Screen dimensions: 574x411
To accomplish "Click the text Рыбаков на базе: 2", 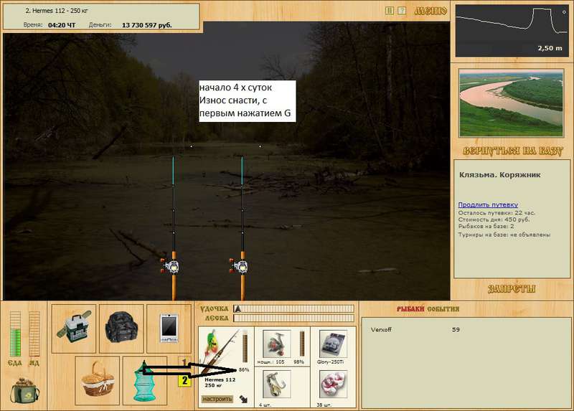I will 486,226.
